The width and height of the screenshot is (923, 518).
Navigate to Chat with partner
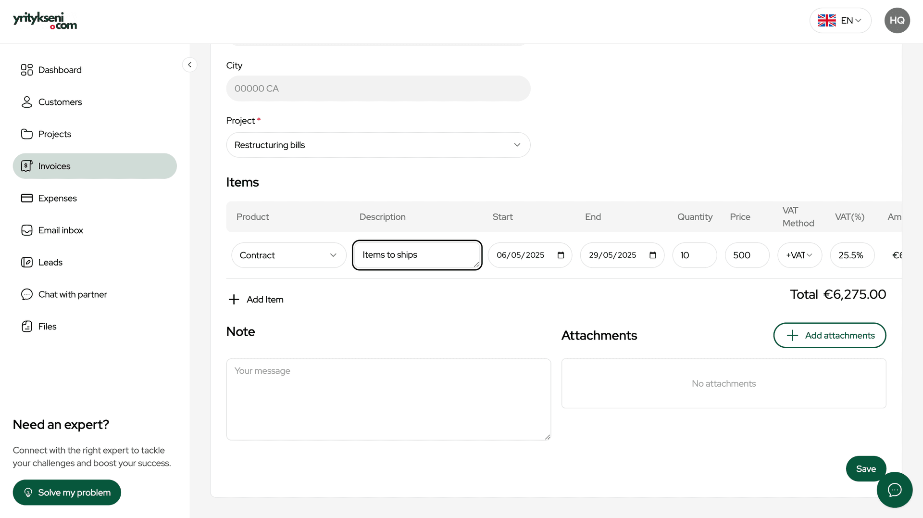pyautogui.click(x=72, y=294)
